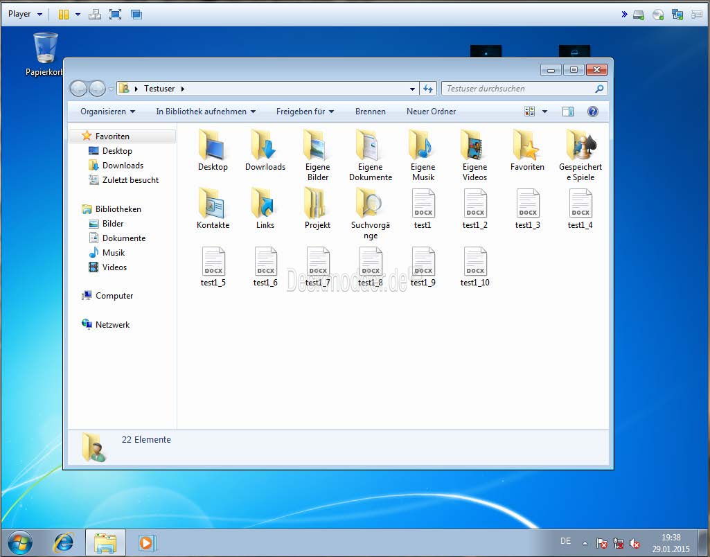The image size is (710, 557).
Task: Select the Favoriten folder in file list
Action: 528,150
